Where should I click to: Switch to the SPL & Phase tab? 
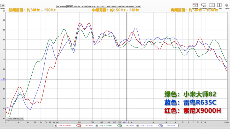tap(61, 6)
